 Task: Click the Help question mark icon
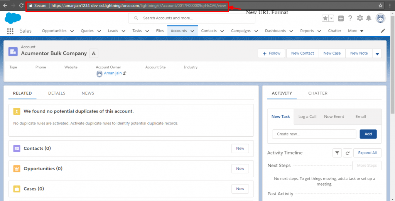point(350,18)
